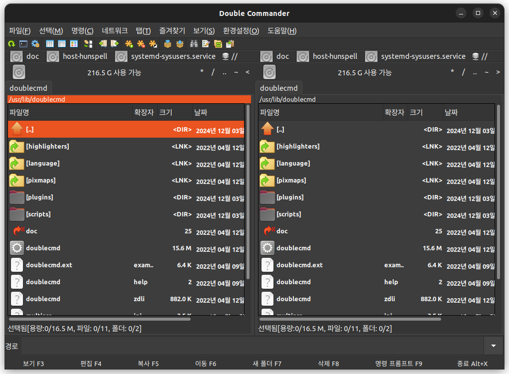Switch to thumbnails view icon
The width and height of the screenshot is (509, 374).
point(74,44)
